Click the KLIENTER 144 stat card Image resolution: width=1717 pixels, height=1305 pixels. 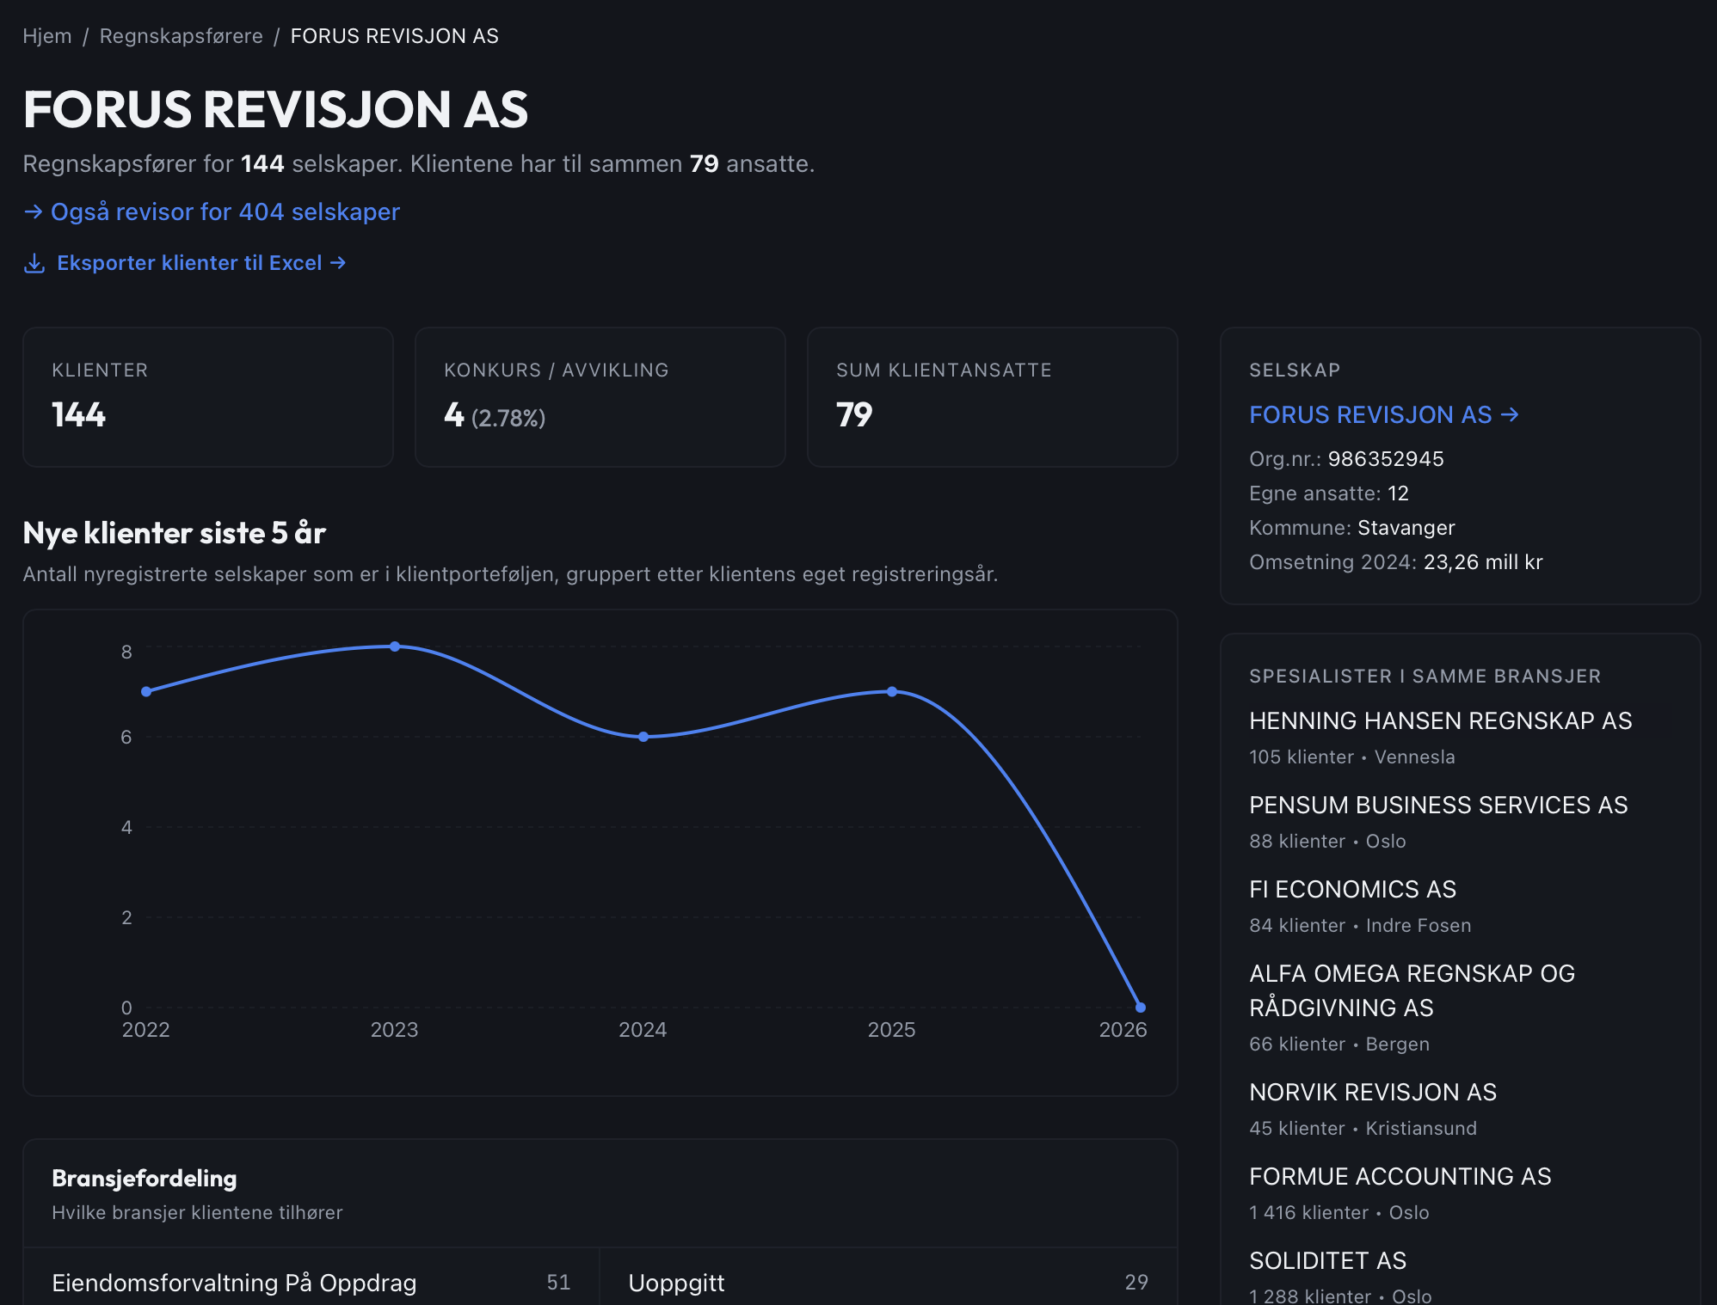coord(208,397)
